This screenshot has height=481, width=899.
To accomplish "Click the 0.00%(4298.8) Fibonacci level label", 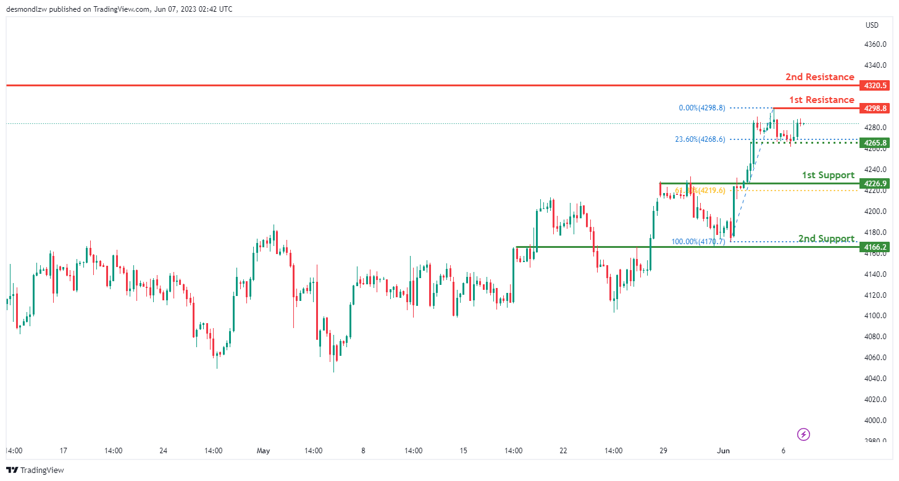I will point(703,108).
